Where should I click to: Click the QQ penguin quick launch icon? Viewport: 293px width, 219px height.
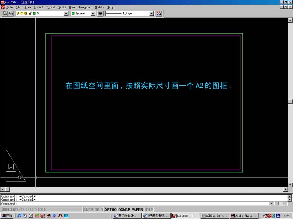(60, 216)
